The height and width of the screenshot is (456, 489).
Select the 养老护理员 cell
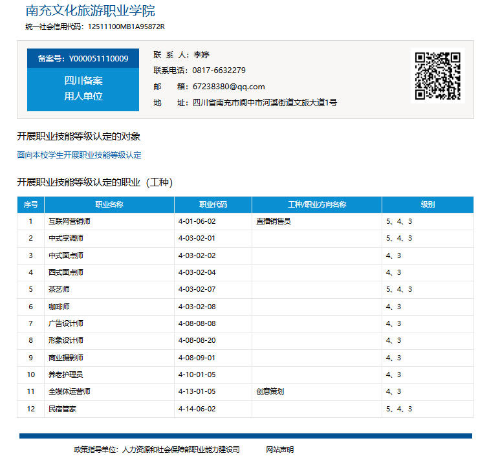(x=109, y=375)
